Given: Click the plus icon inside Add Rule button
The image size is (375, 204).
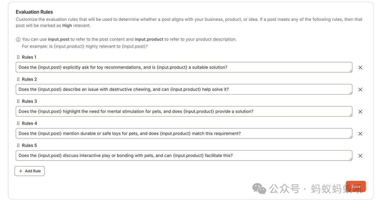Looking at the screenshot, I should 21,171.
